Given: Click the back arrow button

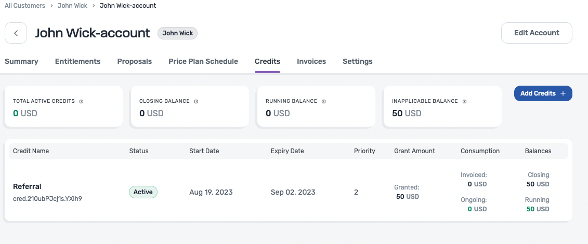Looking at the screenshot, I should pyautogui.click(x=16, y=33).
